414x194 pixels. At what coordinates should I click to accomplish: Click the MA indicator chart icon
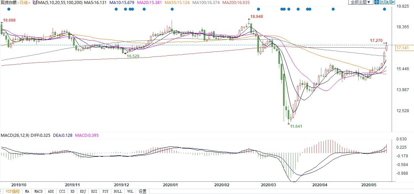click(35, 2)
